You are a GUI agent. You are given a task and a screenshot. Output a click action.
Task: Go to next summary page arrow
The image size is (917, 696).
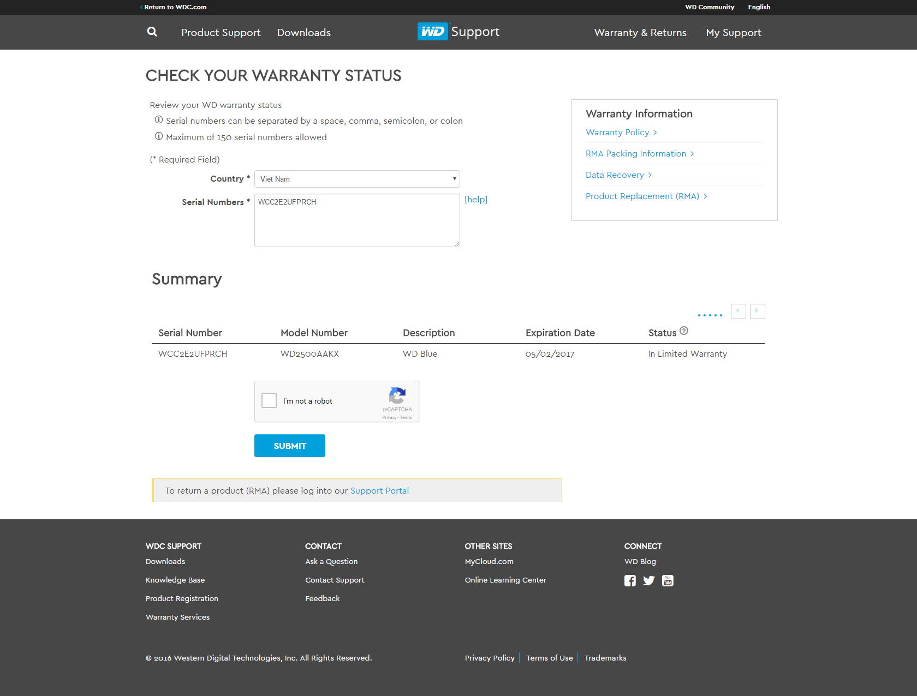coord(757,311)
